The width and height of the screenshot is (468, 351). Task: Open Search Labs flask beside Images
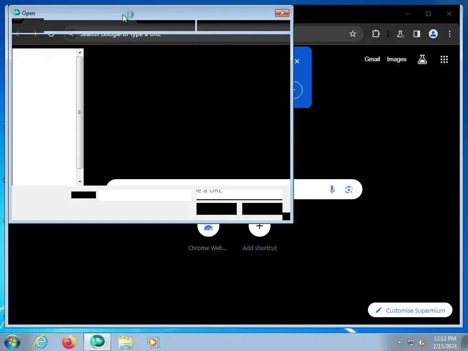pos(422,59)
